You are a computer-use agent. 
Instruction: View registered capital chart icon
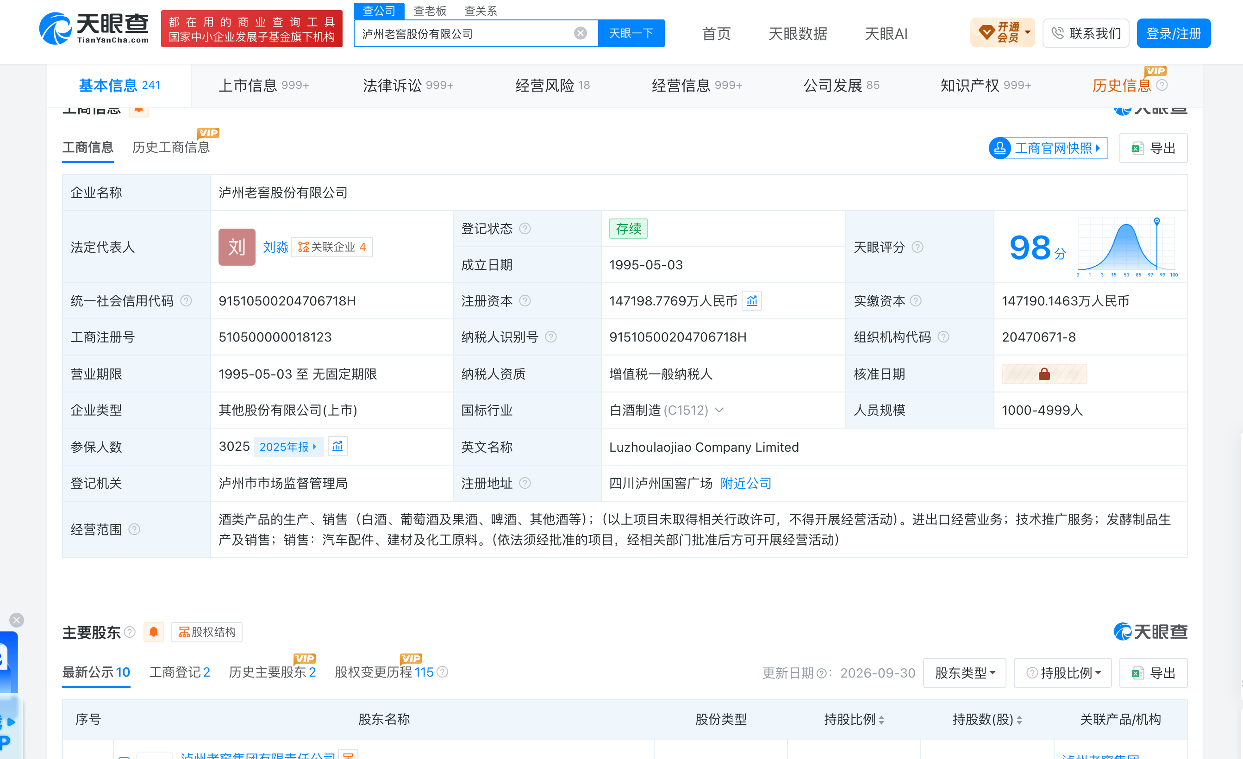click(x=752, y=300)
